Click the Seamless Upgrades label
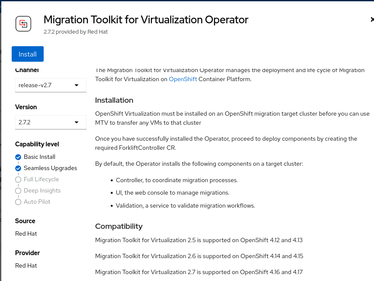The width and height of the screenshot is (374, 281). [x=50, y=168]
